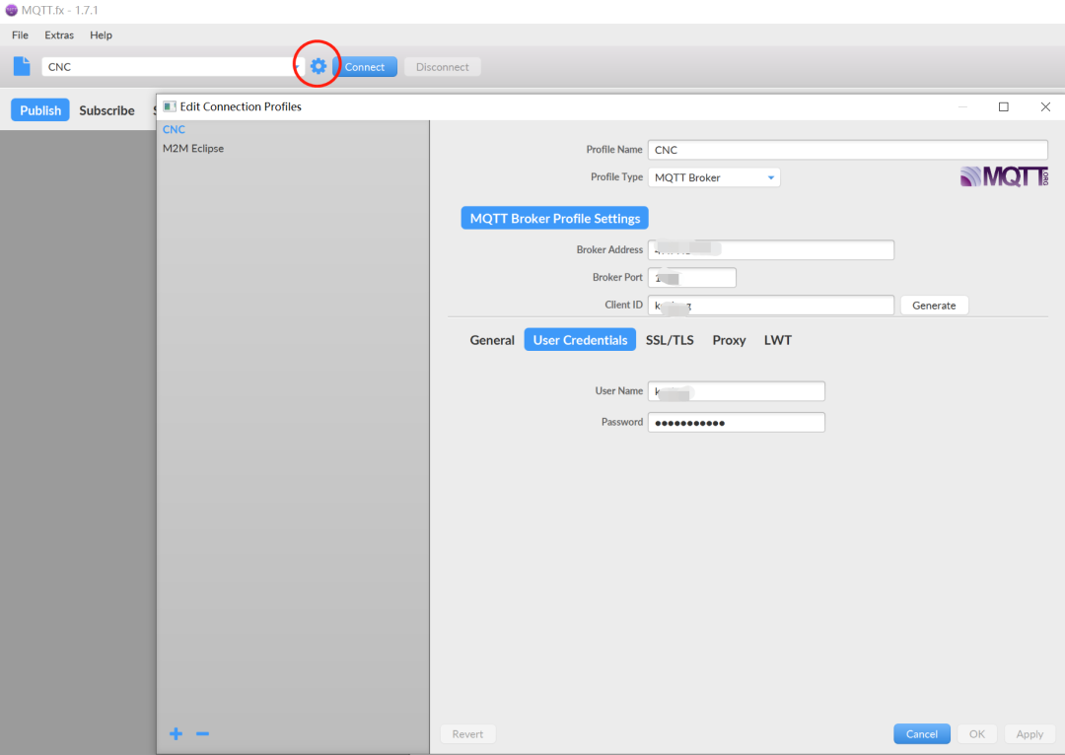Click the Revert button
The height and width of the screenshot is (755, 1065).
pyautogui.click(x=467, y=734)
